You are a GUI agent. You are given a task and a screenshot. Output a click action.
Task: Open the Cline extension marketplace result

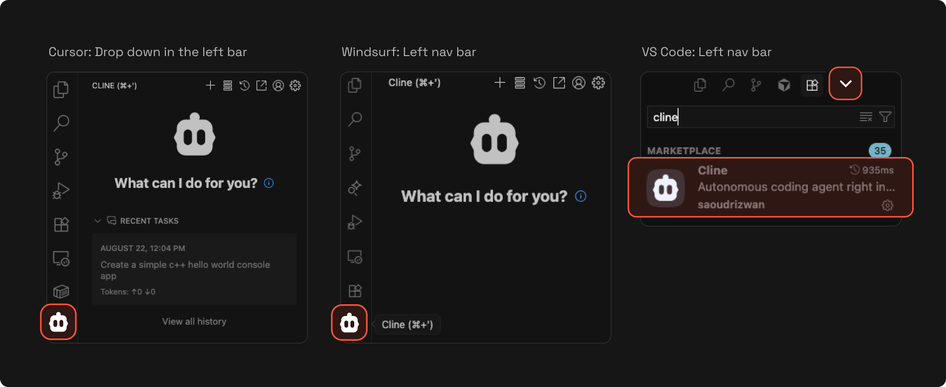[x=770, y=187]
